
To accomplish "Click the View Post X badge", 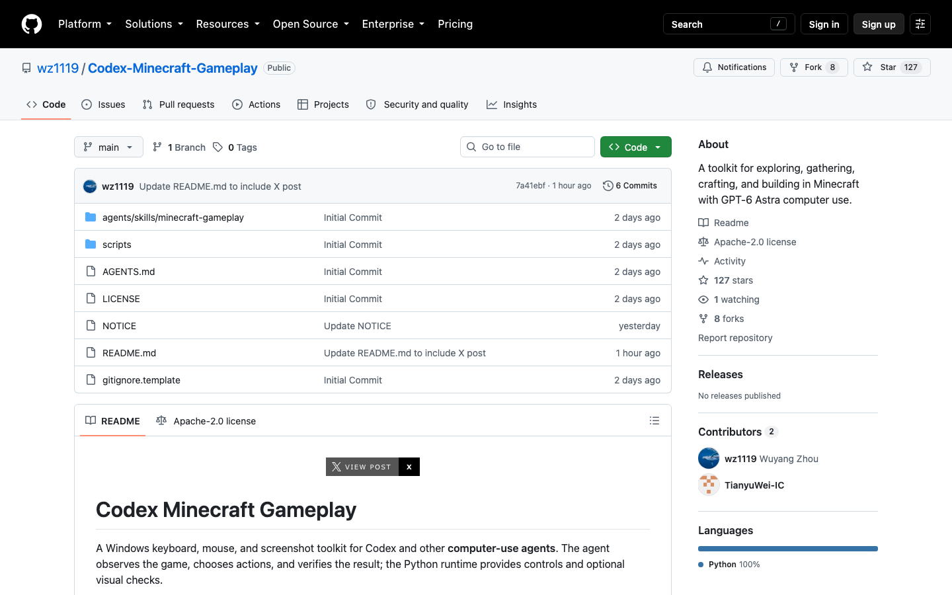I will pyautogui.click(x=373, y=467).
